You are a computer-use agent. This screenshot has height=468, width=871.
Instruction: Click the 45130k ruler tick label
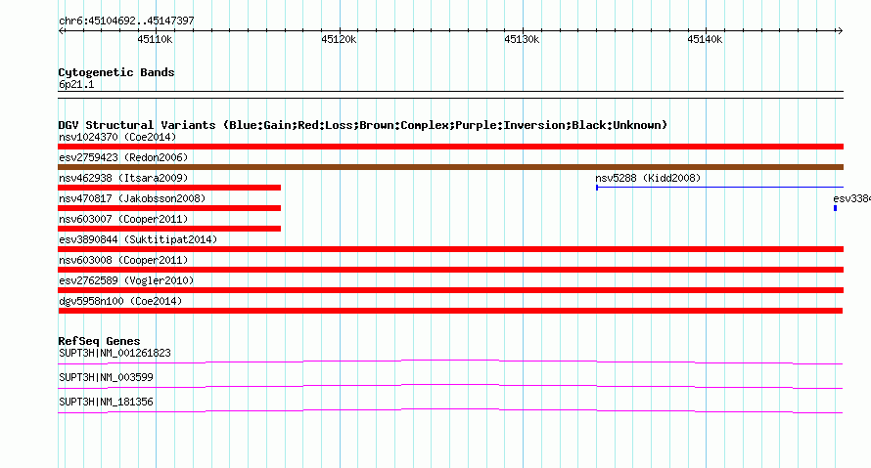[x=522, y=39]
